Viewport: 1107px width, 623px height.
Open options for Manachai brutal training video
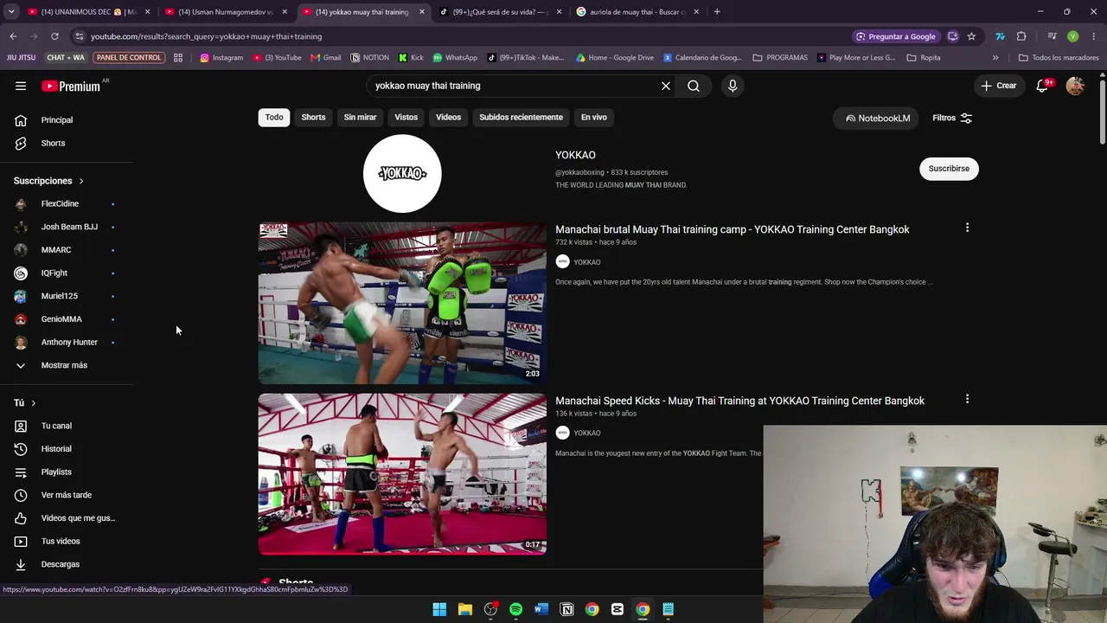[967, 228]
